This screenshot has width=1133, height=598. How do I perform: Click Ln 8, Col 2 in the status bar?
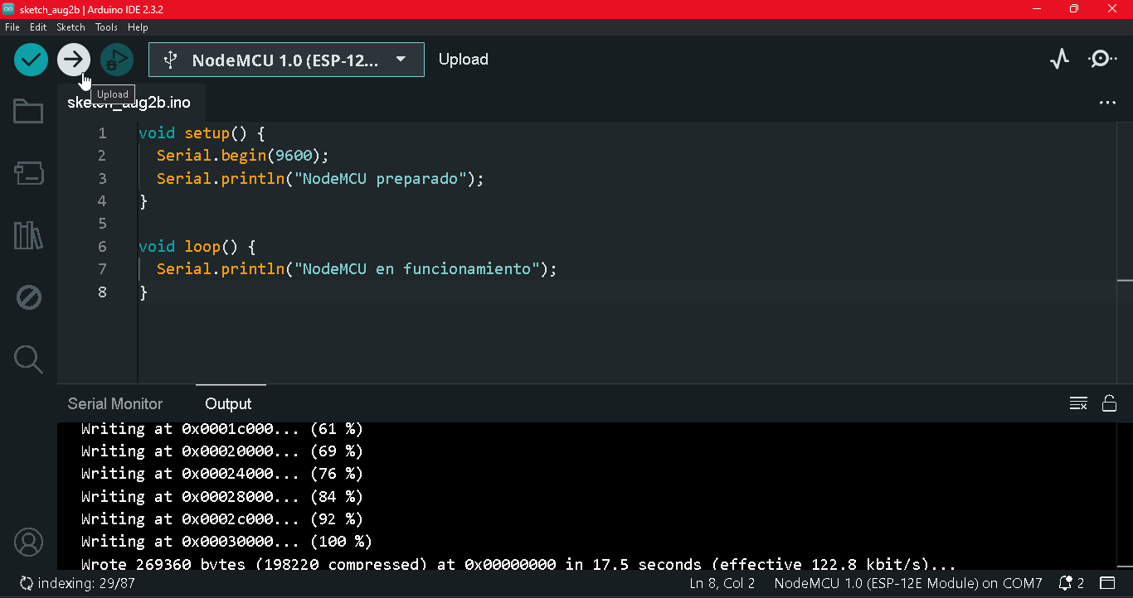pyautogui.click(x=722, y=582)
